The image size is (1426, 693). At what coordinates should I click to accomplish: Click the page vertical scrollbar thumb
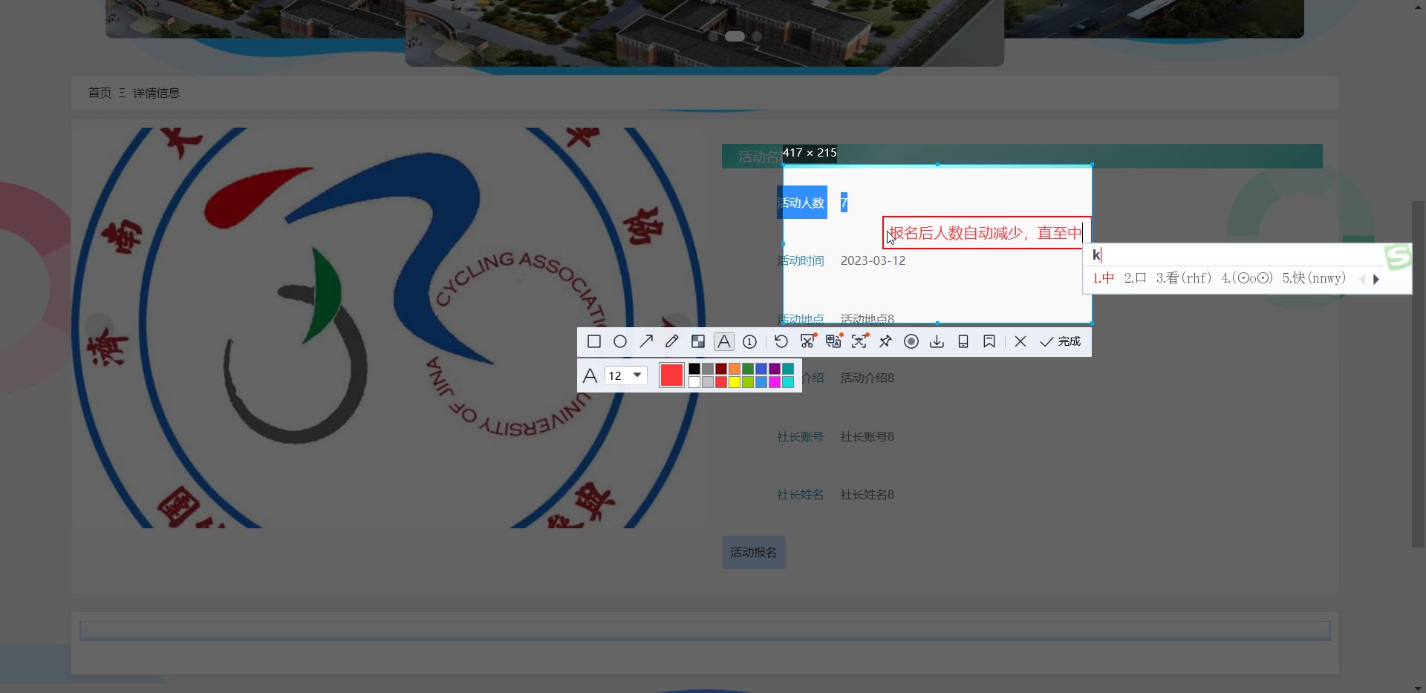pos(1418,374)
